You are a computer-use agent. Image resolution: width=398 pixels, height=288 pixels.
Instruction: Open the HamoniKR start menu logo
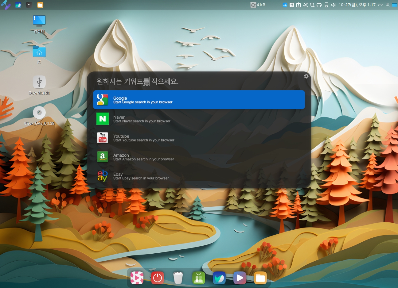tap(6, 5)
